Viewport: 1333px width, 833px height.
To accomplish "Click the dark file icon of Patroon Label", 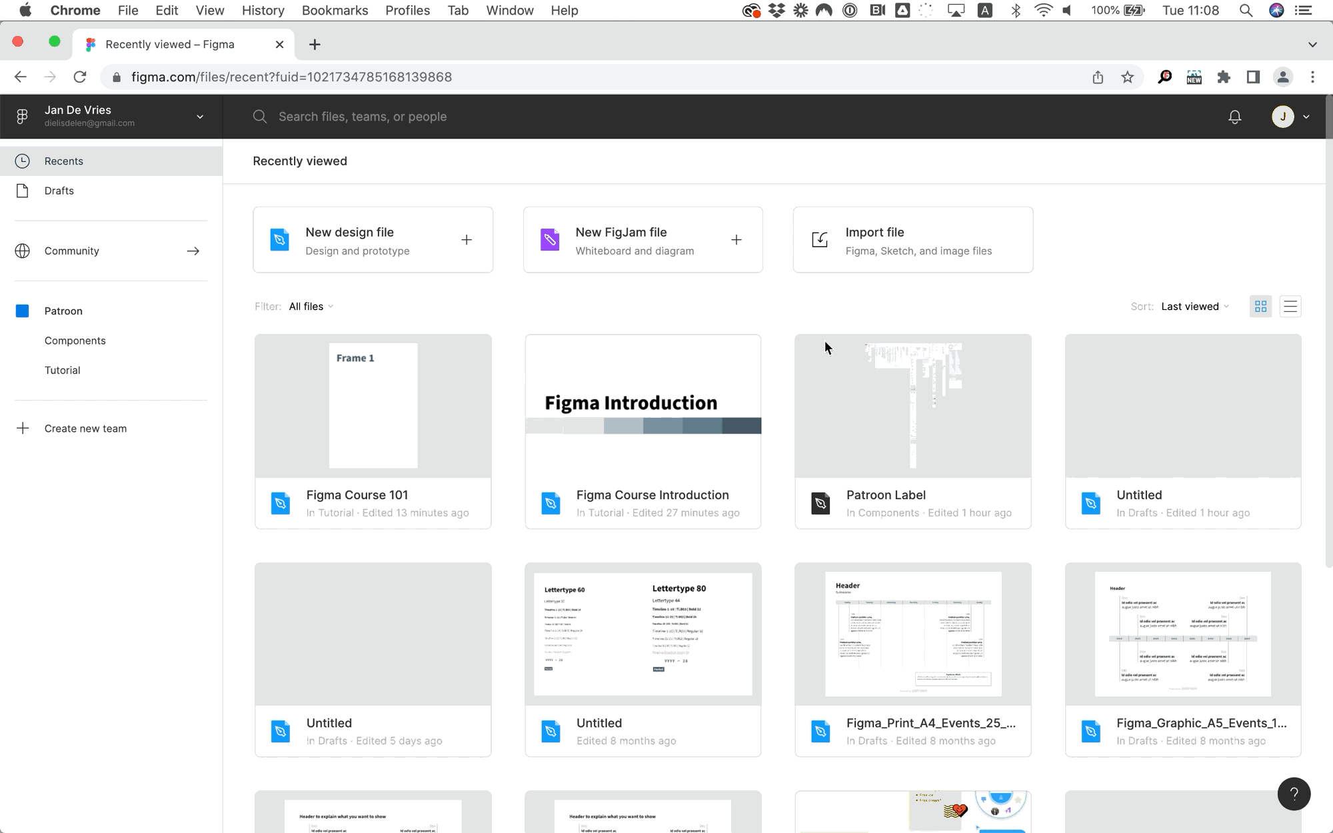I will [x=820, y=503].
